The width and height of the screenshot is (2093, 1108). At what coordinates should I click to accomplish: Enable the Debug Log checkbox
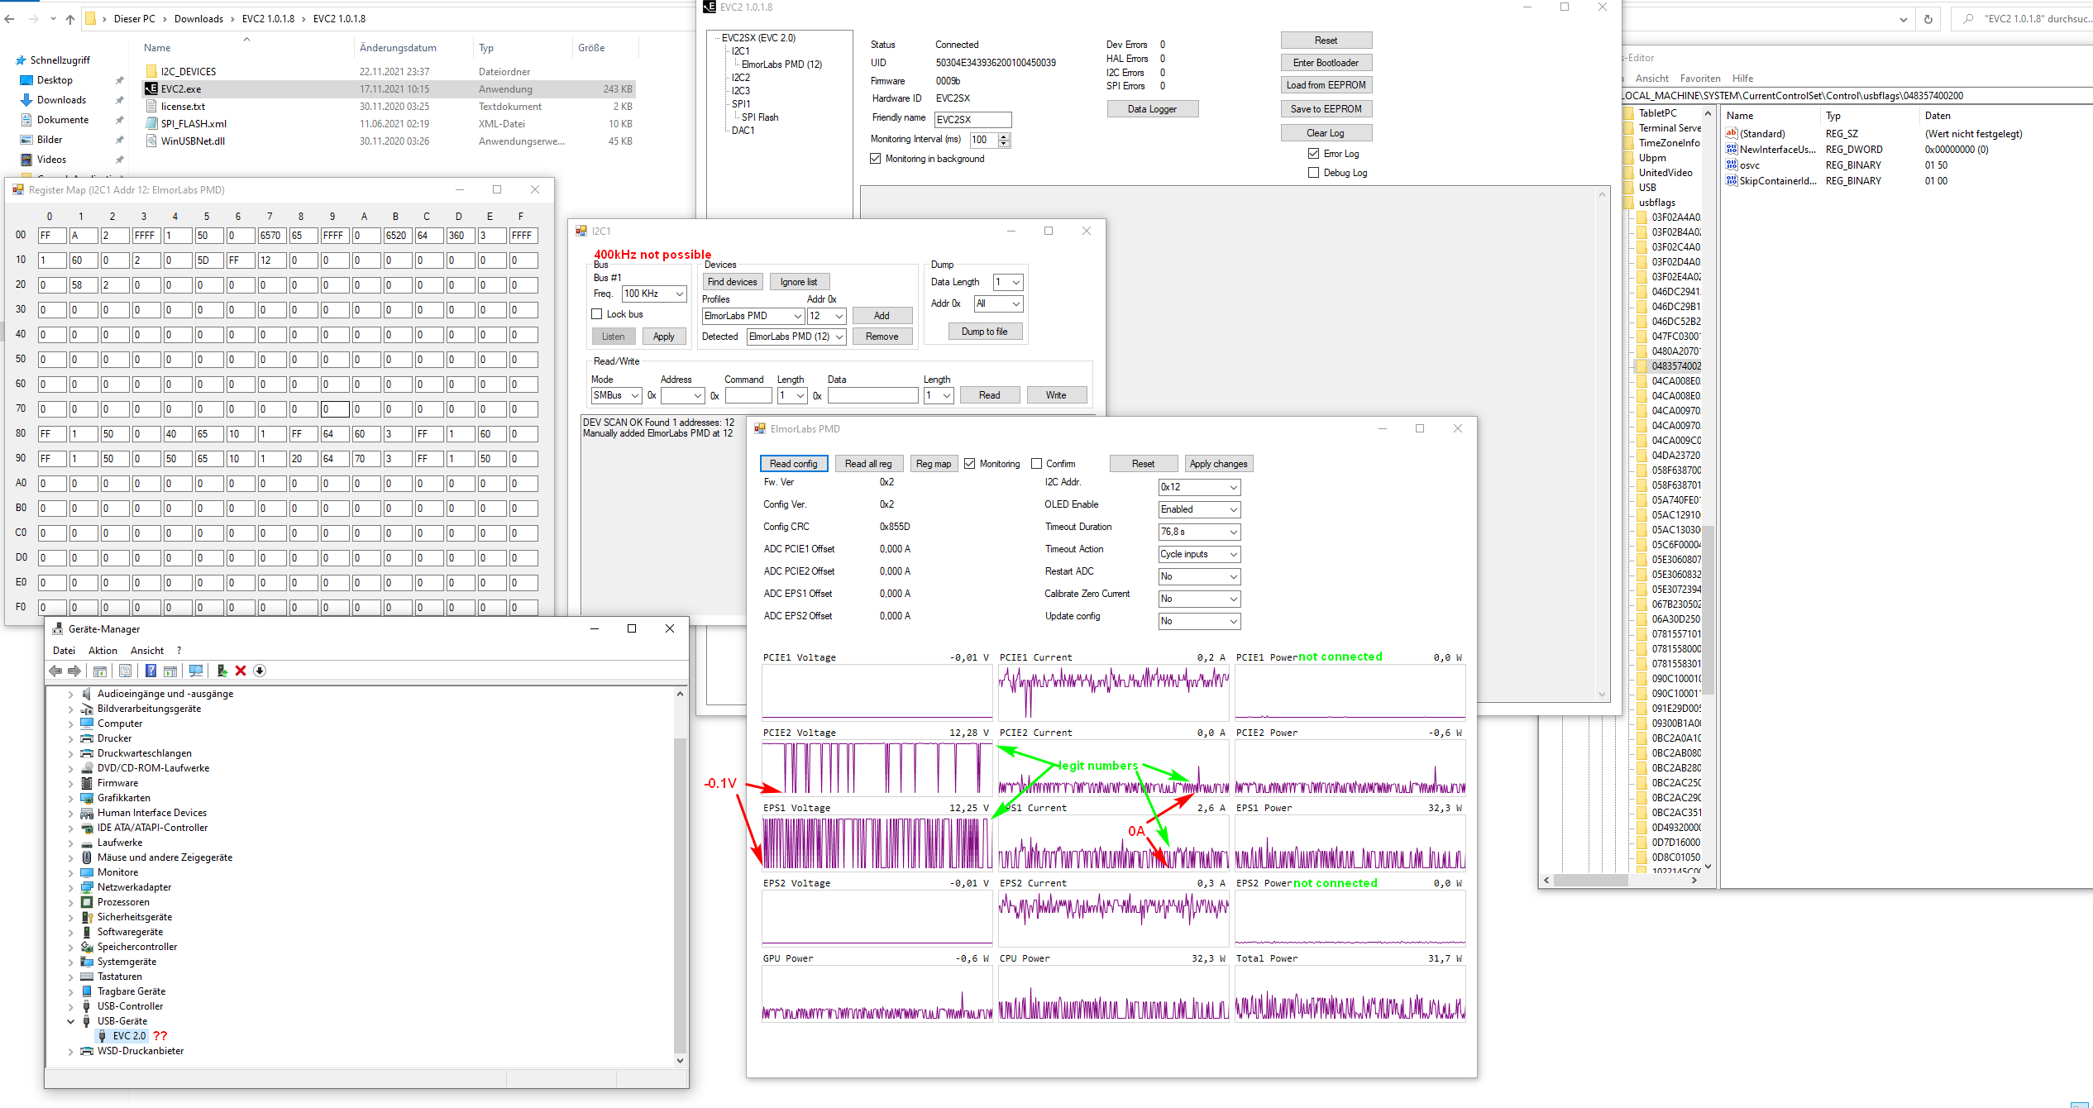[1313, 172]
